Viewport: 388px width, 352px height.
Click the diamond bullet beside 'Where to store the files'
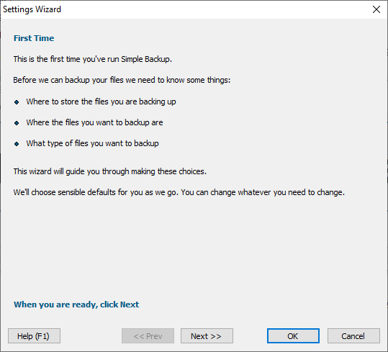tap(17, 102)
